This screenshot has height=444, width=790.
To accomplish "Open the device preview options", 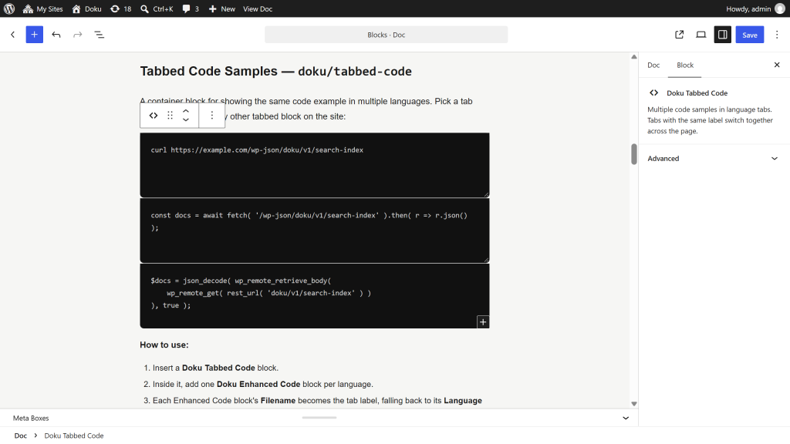I will click(x=701, y=35).
